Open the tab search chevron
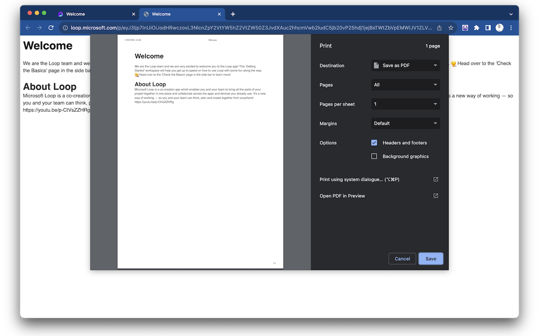 511,14
